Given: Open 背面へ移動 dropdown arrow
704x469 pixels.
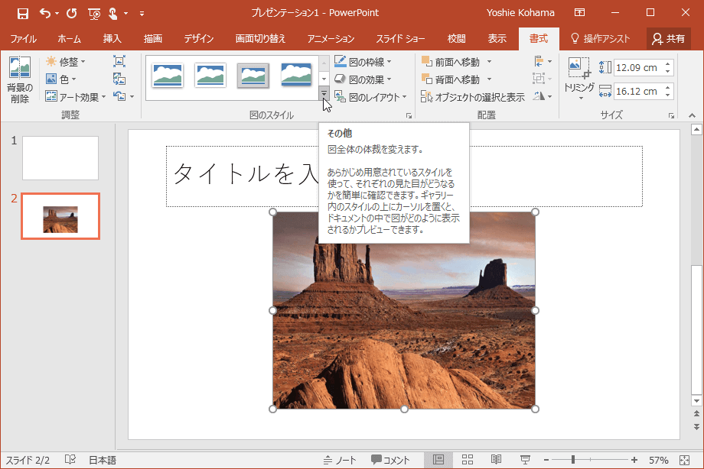Looking at the screenshot, I should [490, 79].
